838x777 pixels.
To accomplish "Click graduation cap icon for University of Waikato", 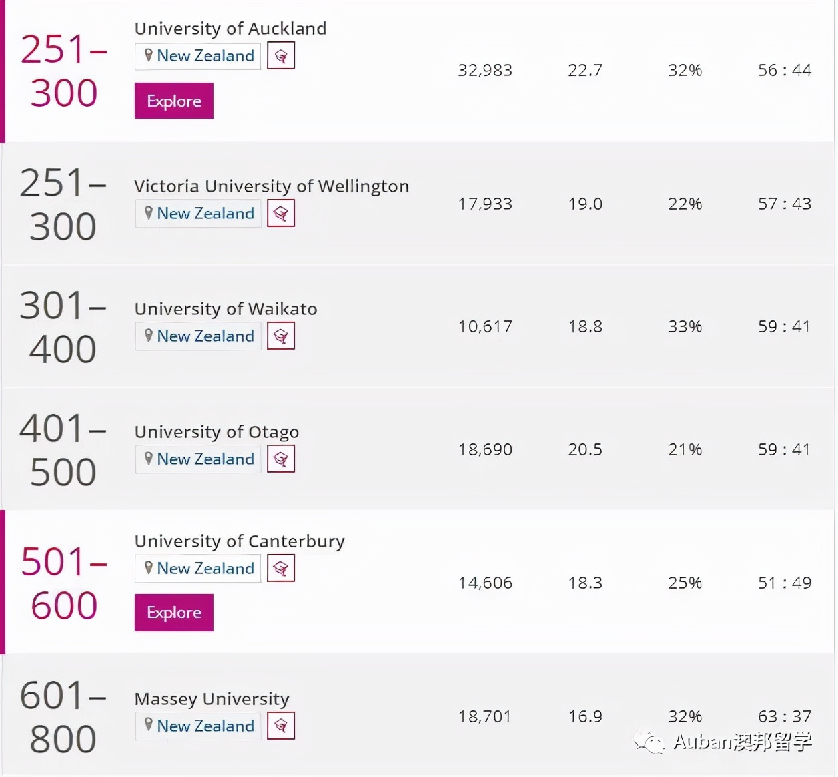I will (x=281, y=336).
